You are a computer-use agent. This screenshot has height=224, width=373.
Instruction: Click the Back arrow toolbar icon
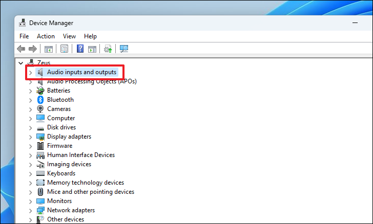pos(21,49)
